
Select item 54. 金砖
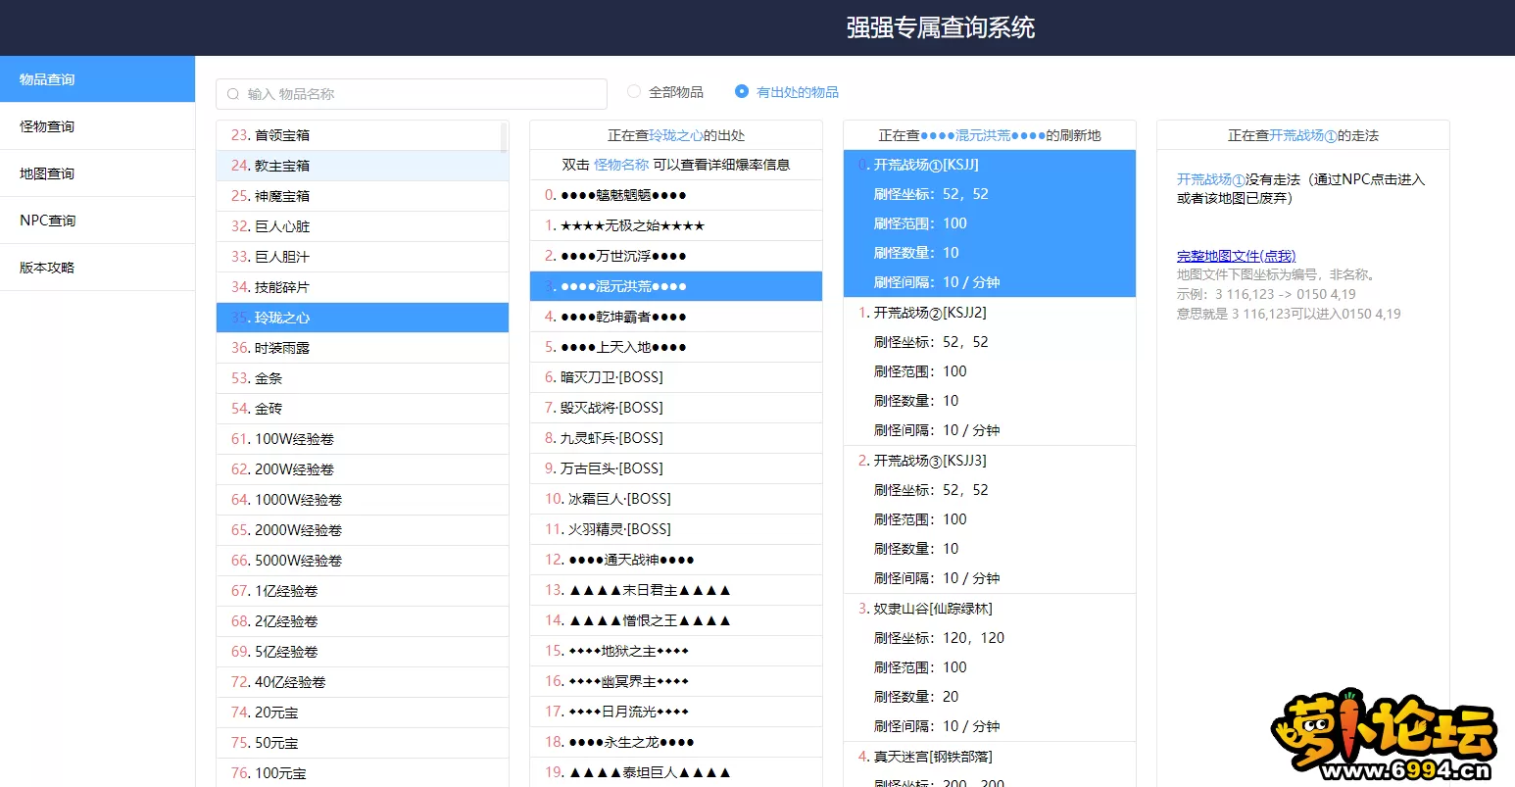(x=363, y=409)
